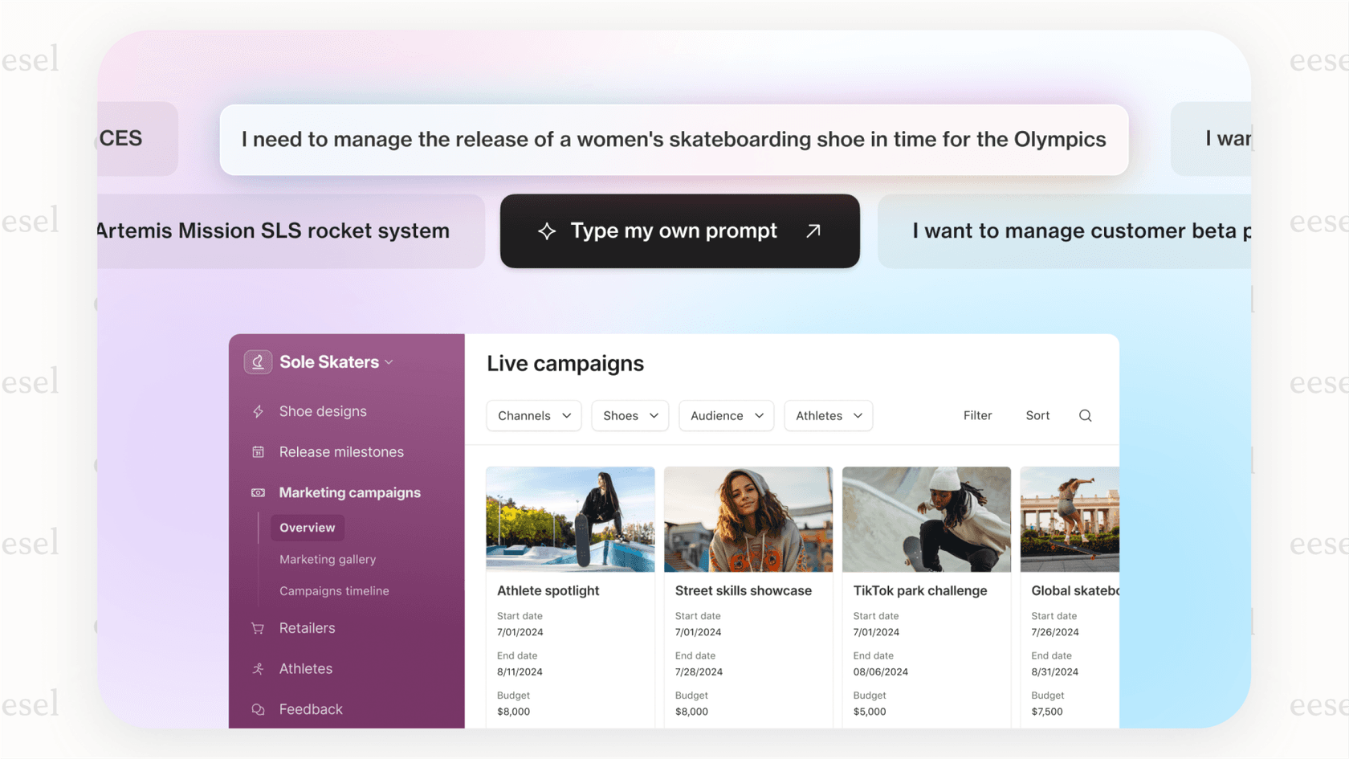Click the Type my own prompt button
Viewport: 1349px width, 759px height.
(679, 231)
